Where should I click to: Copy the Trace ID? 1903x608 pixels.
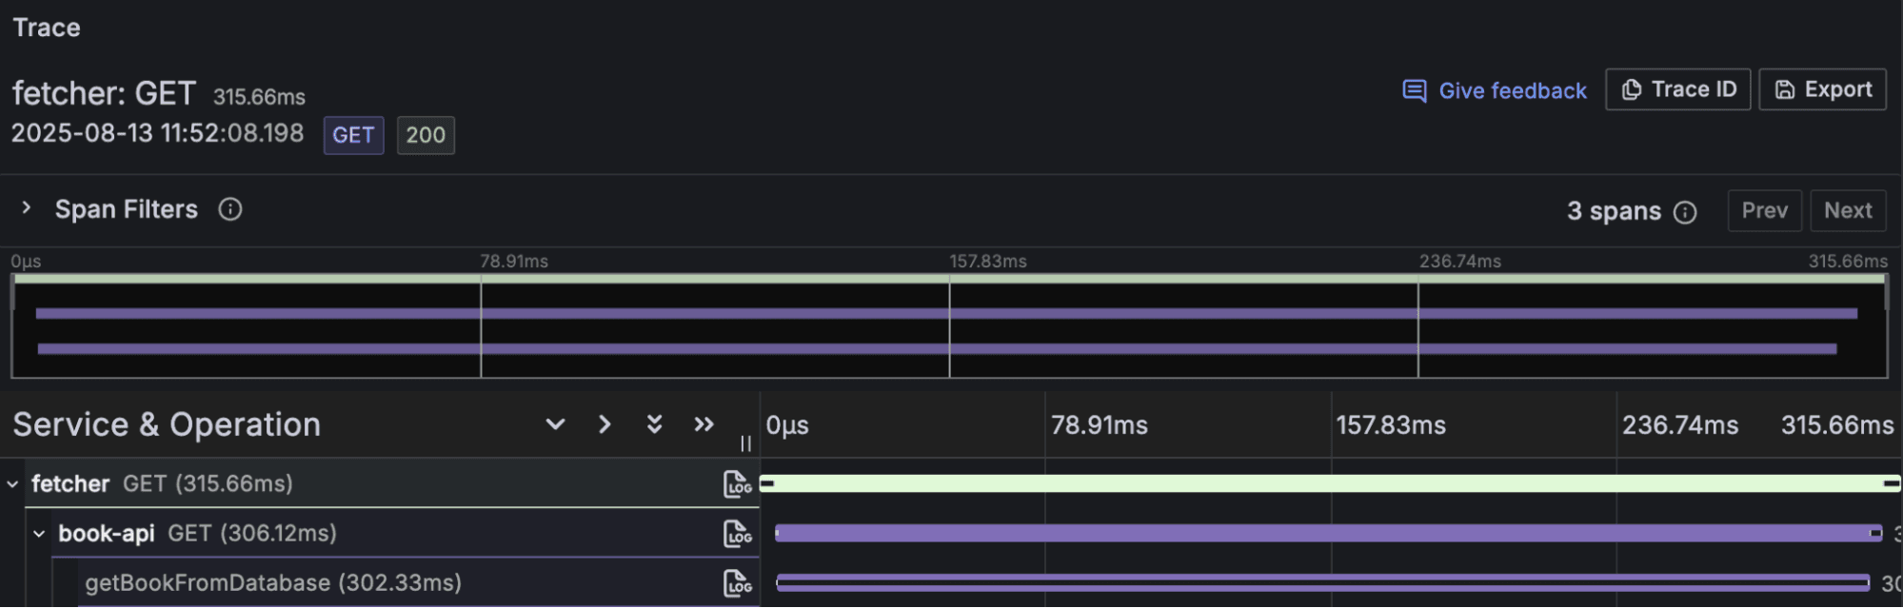[1677, 89]
